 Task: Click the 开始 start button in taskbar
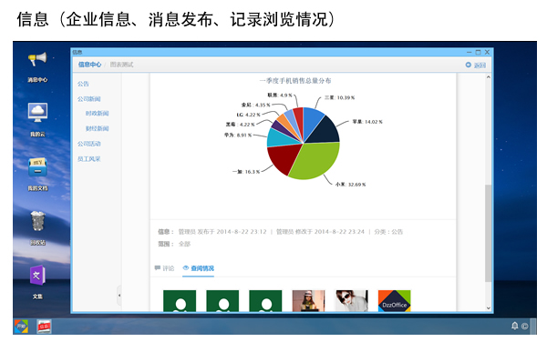(21, 327)
